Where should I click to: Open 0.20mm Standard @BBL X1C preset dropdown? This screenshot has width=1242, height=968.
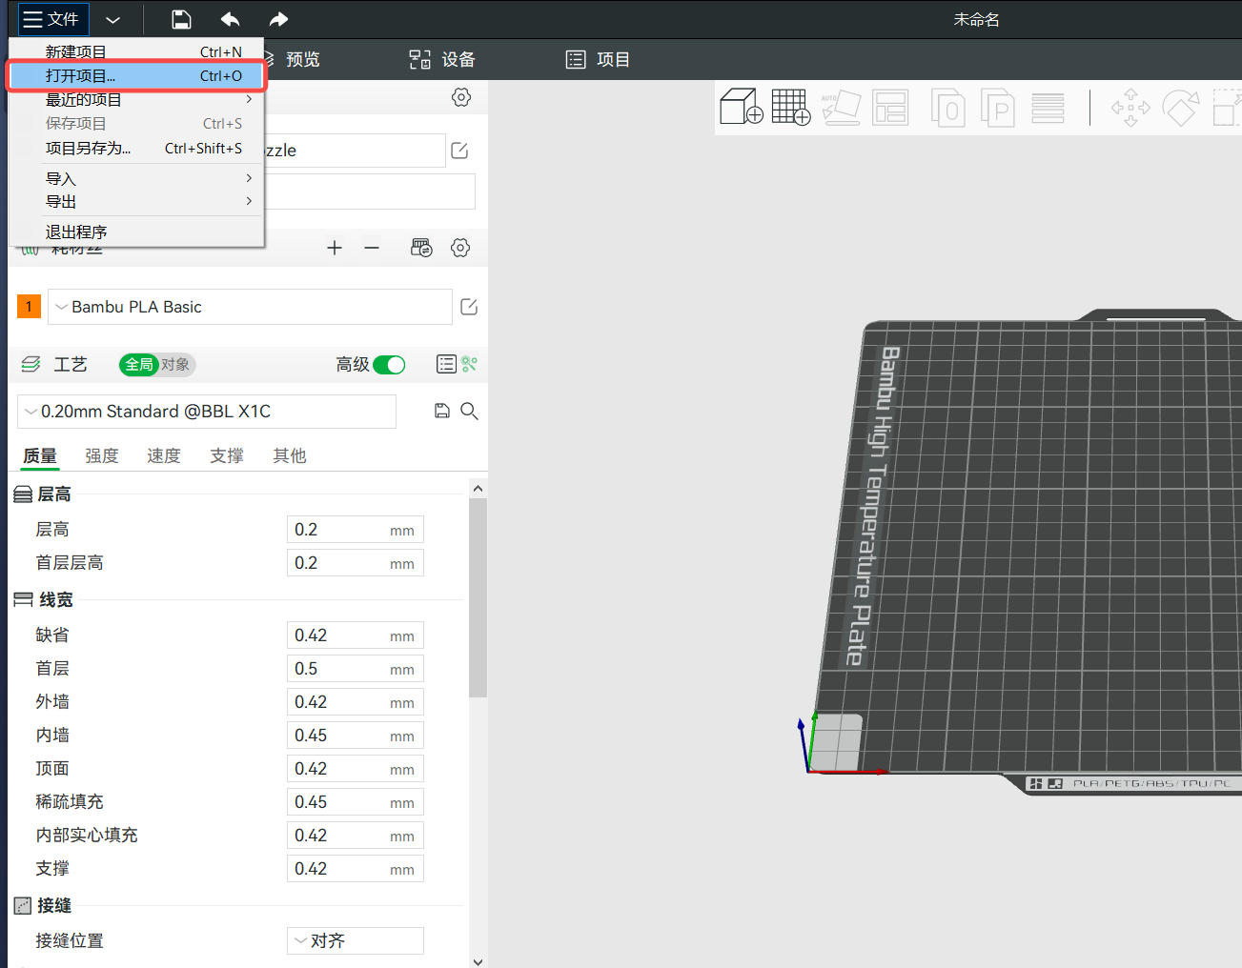(207, 412)
